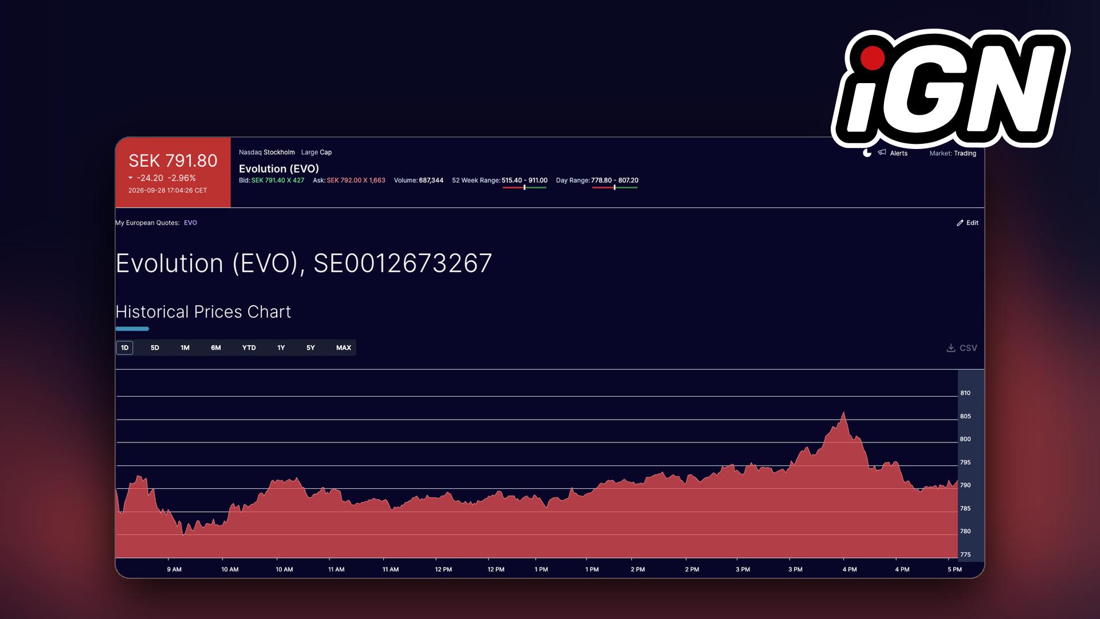Click the Edit quotes button label
The width and height of the screenshot is (1100, 619).
[x=973, y=223]
